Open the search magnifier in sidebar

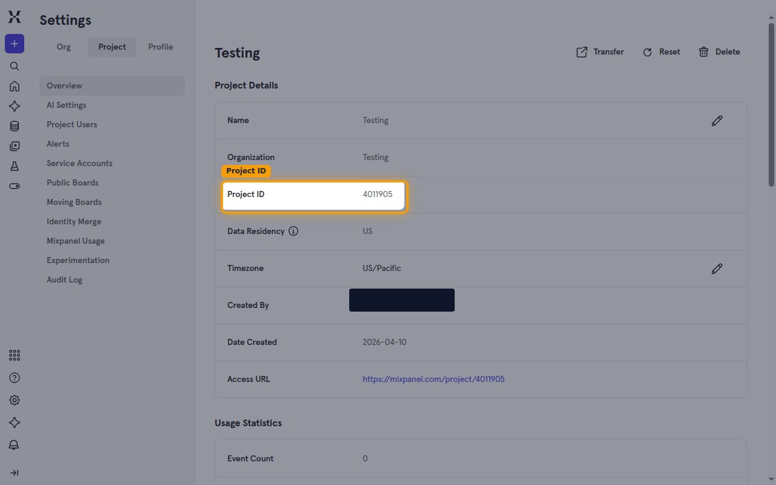pos(15,66)
